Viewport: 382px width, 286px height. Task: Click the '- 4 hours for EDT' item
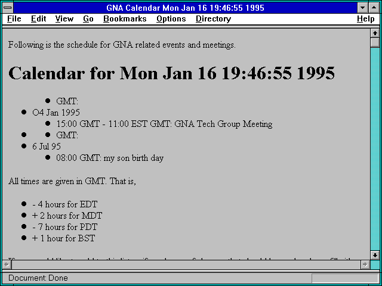(65, 204)
